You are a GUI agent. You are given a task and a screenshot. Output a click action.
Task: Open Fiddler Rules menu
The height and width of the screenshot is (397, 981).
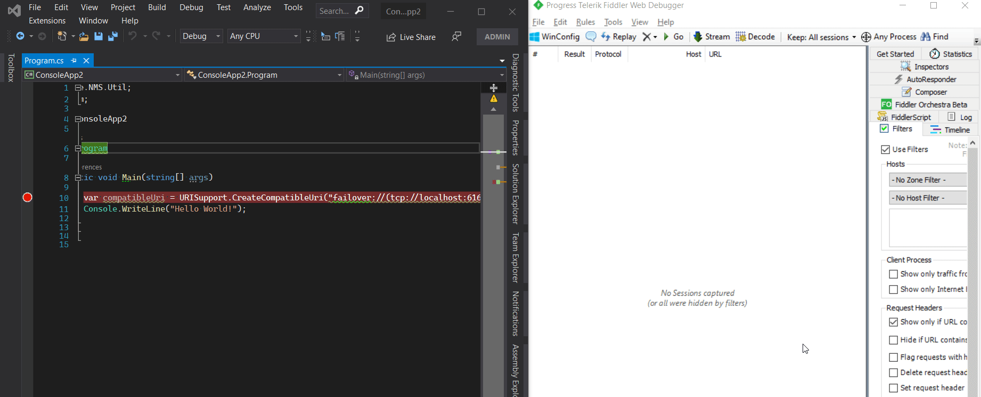coord(585,22)
